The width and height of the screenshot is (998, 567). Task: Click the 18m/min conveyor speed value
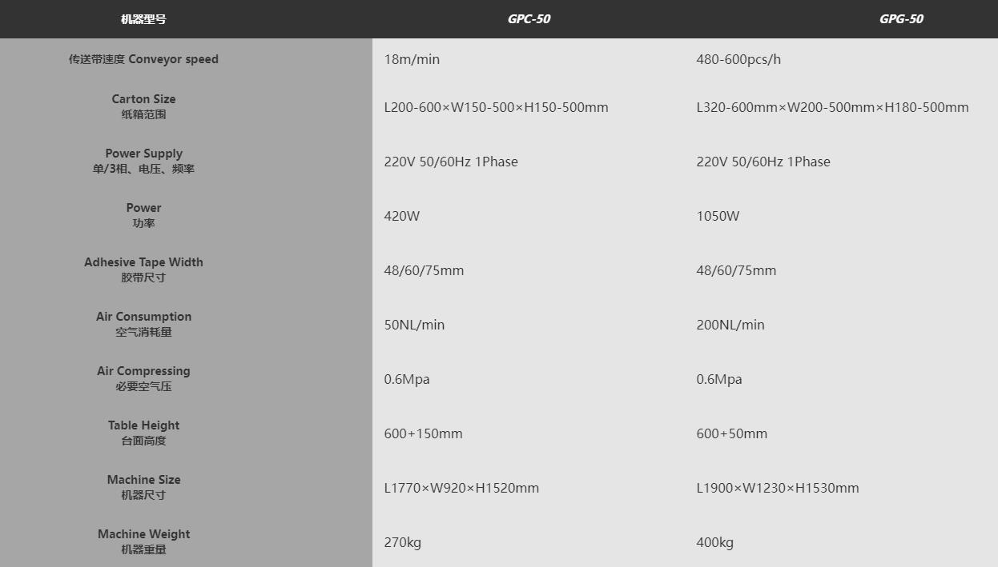(x=412, y=59)
